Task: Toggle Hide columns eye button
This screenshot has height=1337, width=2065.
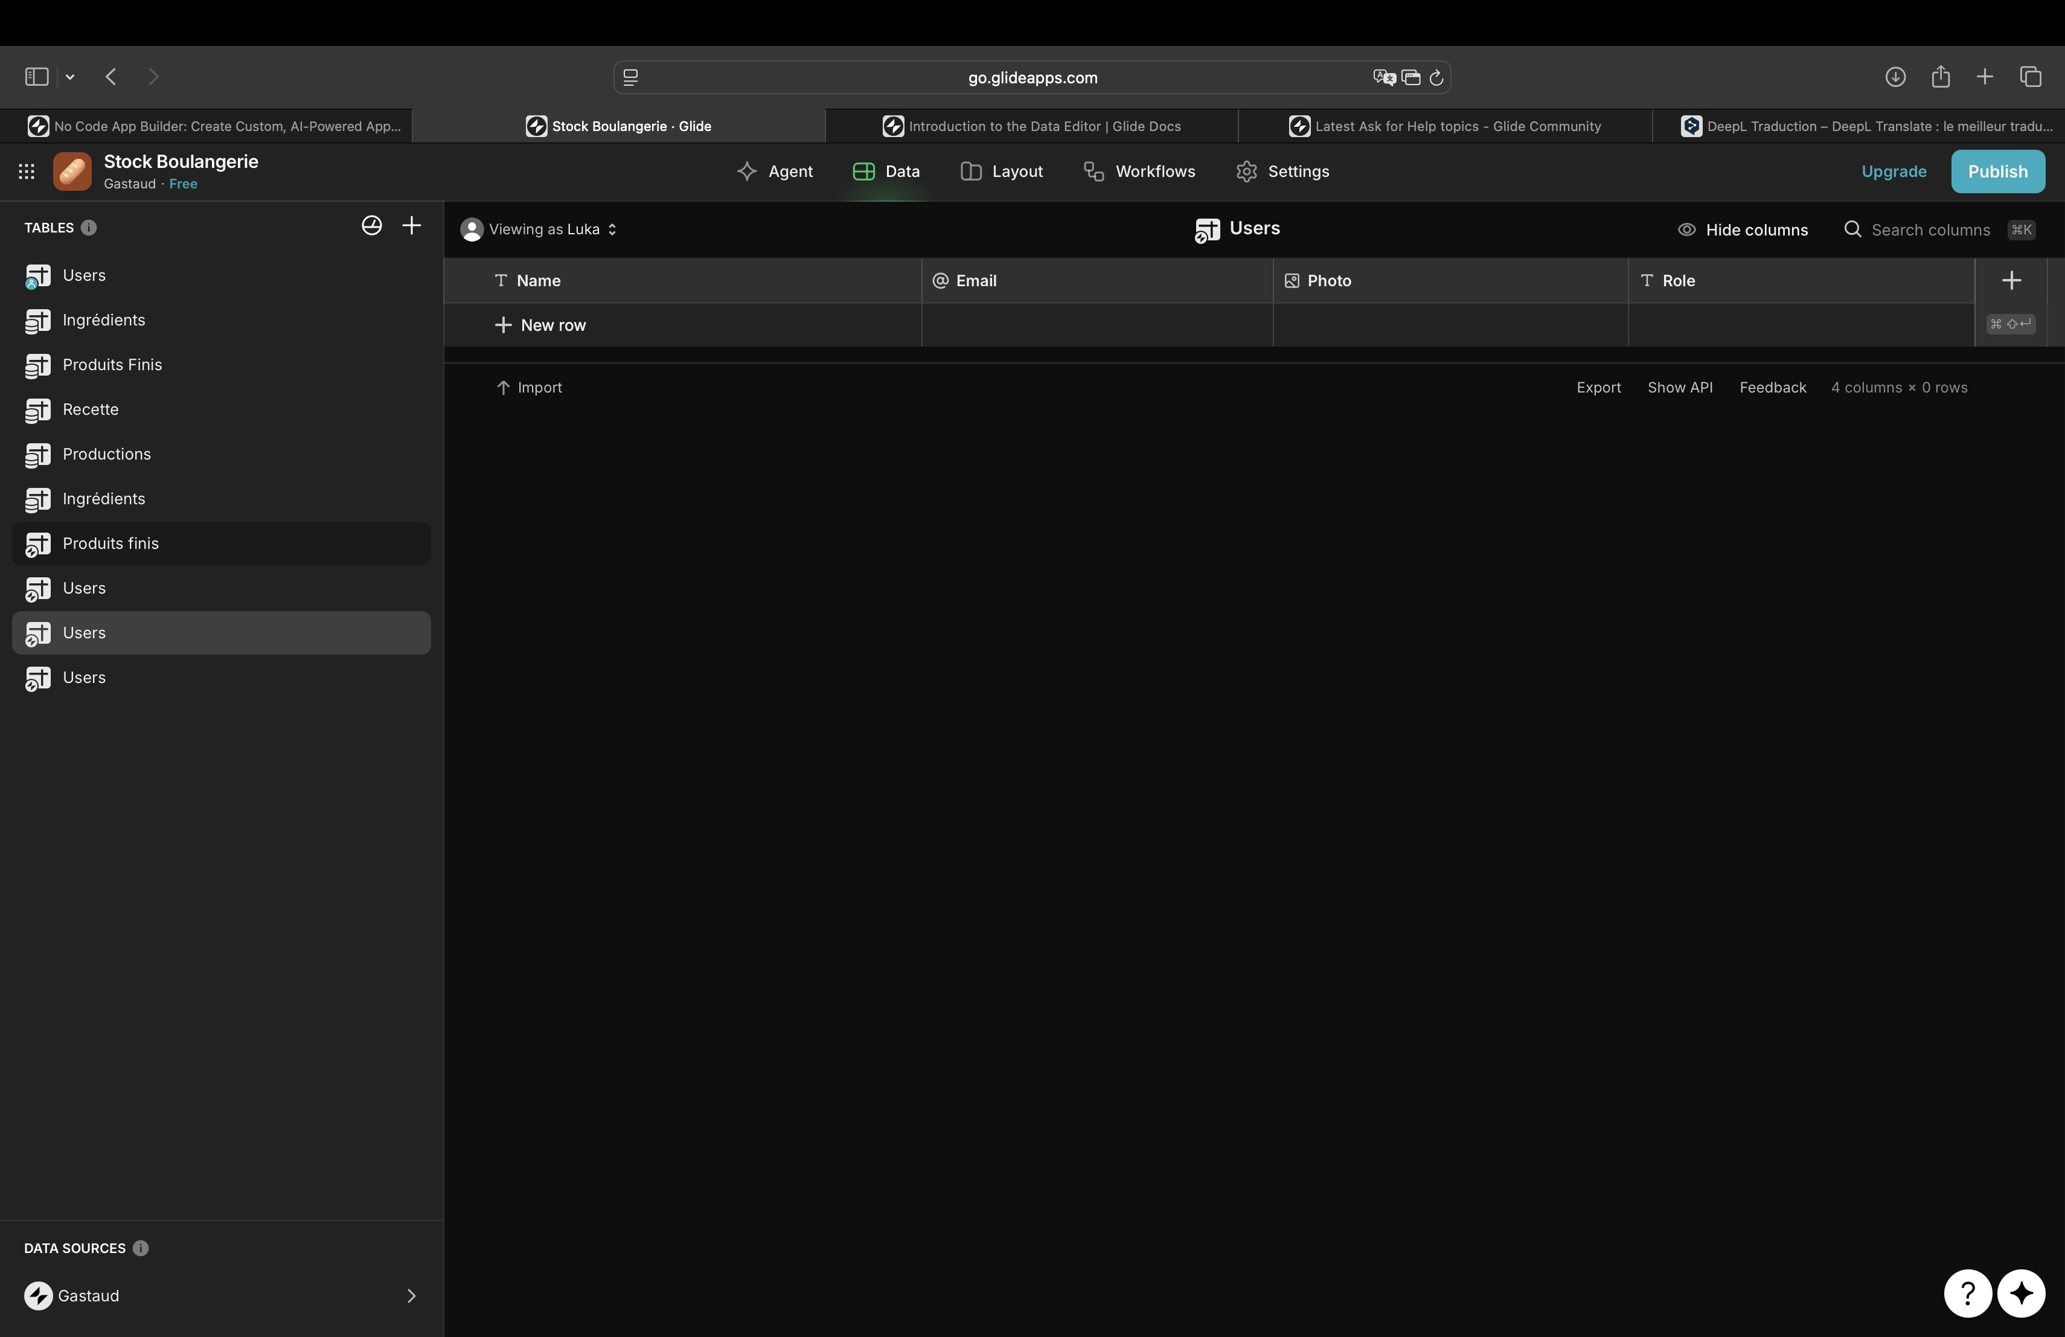Action: pos(1742,230)
